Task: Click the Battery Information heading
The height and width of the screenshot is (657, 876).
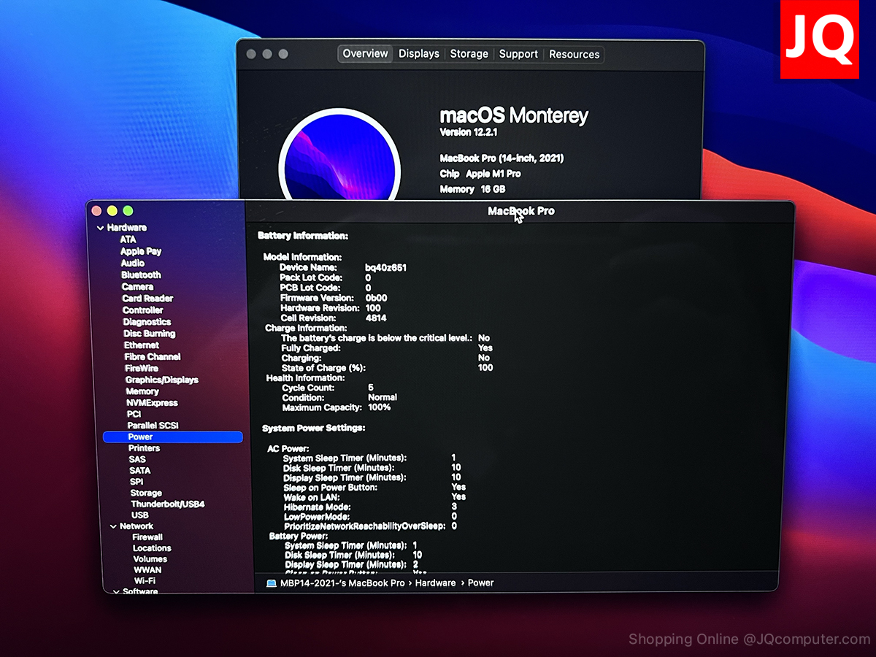Action: [303, 236]
